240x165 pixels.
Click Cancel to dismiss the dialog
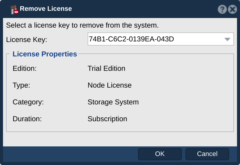[x=207, y=154]
